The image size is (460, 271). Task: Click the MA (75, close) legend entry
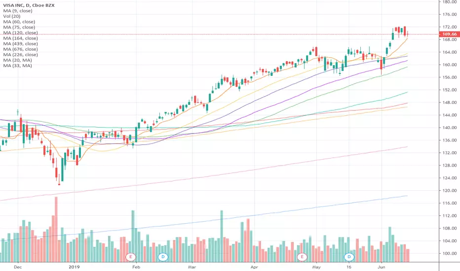[x=19, y=27]
